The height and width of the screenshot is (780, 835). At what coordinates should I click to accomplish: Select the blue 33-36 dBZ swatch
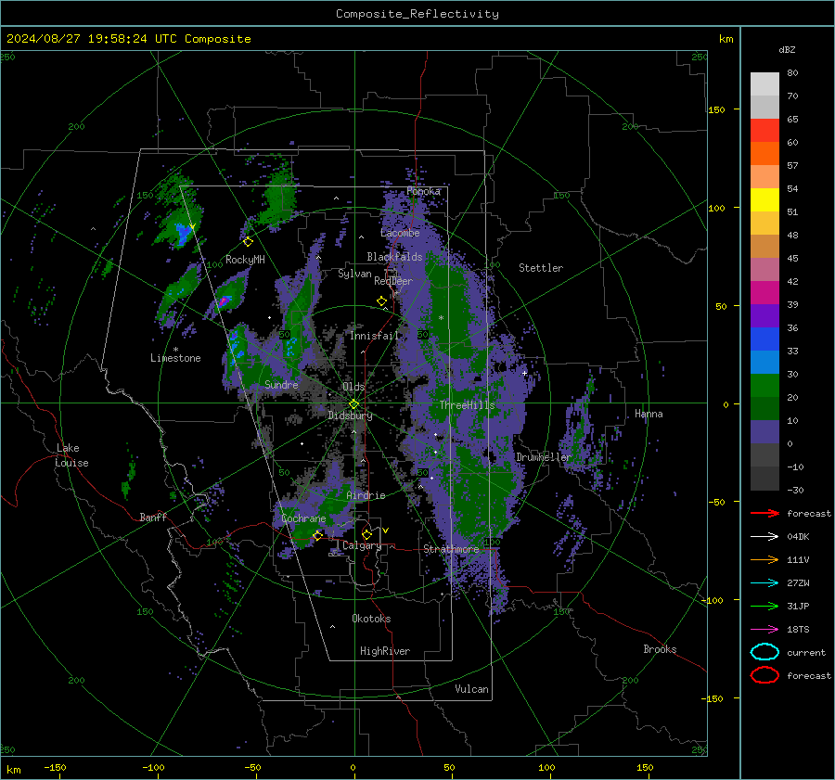[764, 339]
